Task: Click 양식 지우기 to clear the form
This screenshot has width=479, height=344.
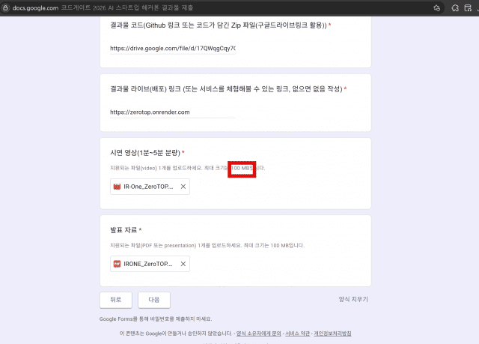Action: pos(353,299)
